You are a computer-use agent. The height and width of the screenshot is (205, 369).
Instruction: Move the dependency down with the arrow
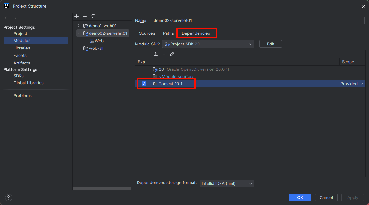point(164,54)
